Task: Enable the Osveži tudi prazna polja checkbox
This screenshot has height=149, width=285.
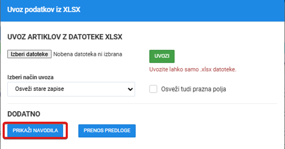Action: click(153, 89)
